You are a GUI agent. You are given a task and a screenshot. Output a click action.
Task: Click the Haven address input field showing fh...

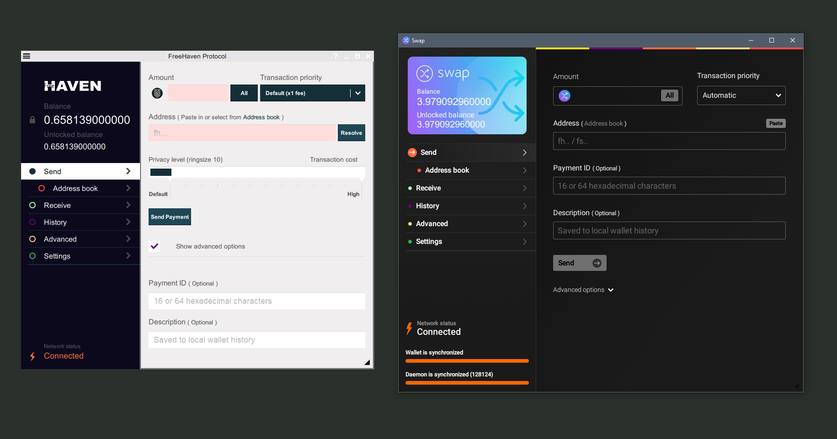[242, 133]
